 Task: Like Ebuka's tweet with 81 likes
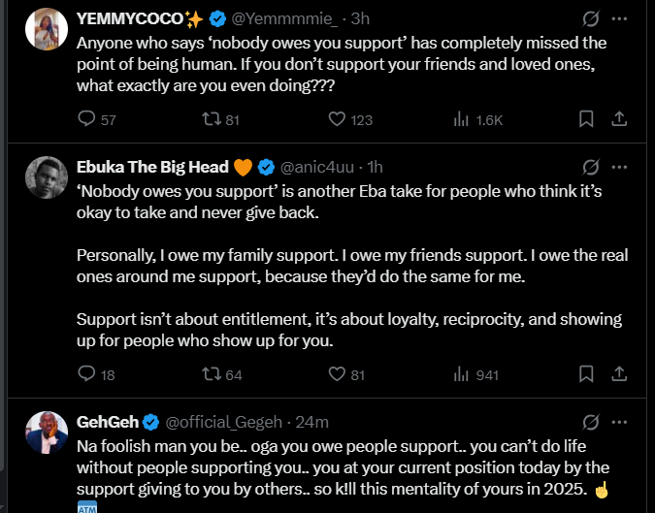pos(337,373)
